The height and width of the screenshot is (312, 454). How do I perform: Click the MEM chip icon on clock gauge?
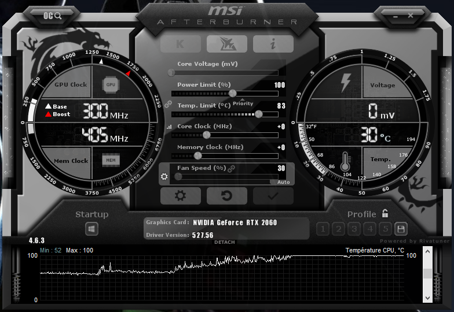point(111,161)
